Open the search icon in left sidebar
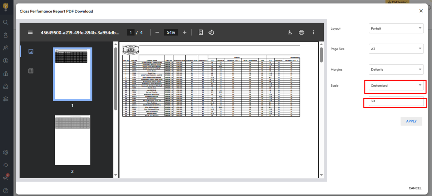This screenshot has height=196, width=432. pos(6,22)
